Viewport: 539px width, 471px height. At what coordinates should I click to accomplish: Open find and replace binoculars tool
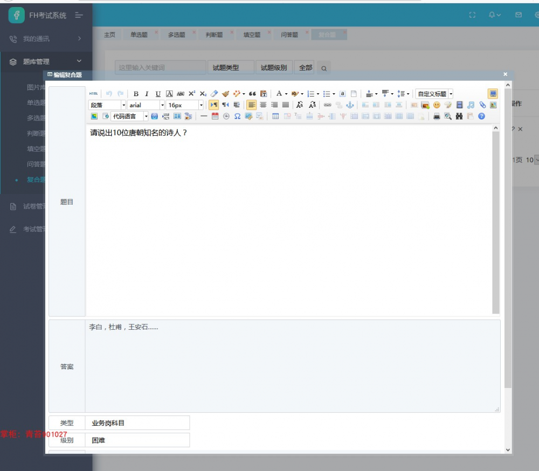[458, 116]
